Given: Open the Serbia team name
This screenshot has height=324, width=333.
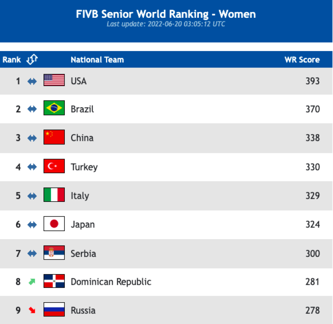Looking at the screenshot, I should click(x=83, y=253).
